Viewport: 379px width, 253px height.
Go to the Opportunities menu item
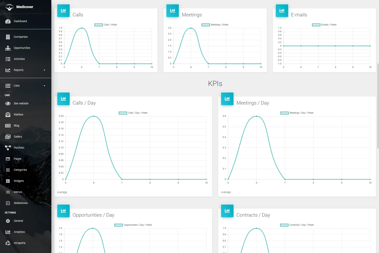point(26,48)
